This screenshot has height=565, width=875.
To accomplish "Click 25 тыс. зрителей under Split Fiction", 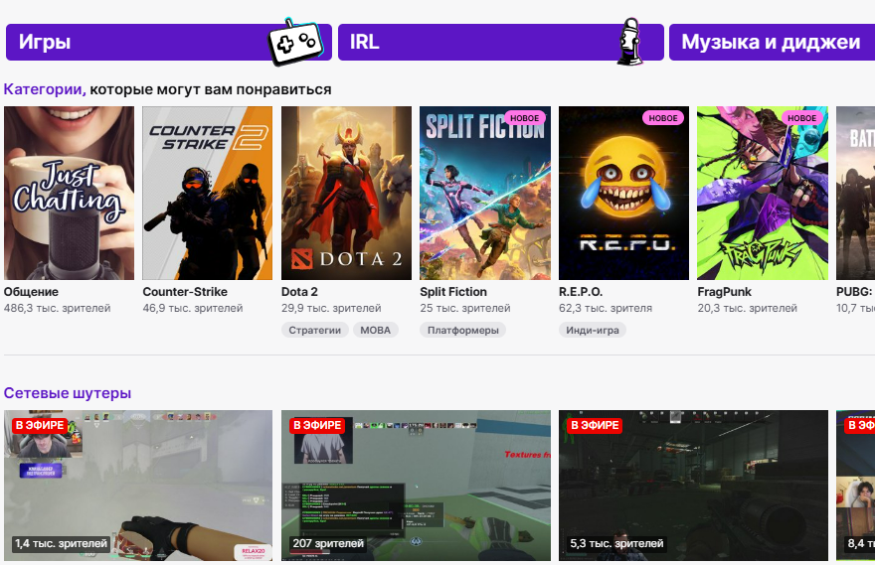I will click(x=465, y=308).
